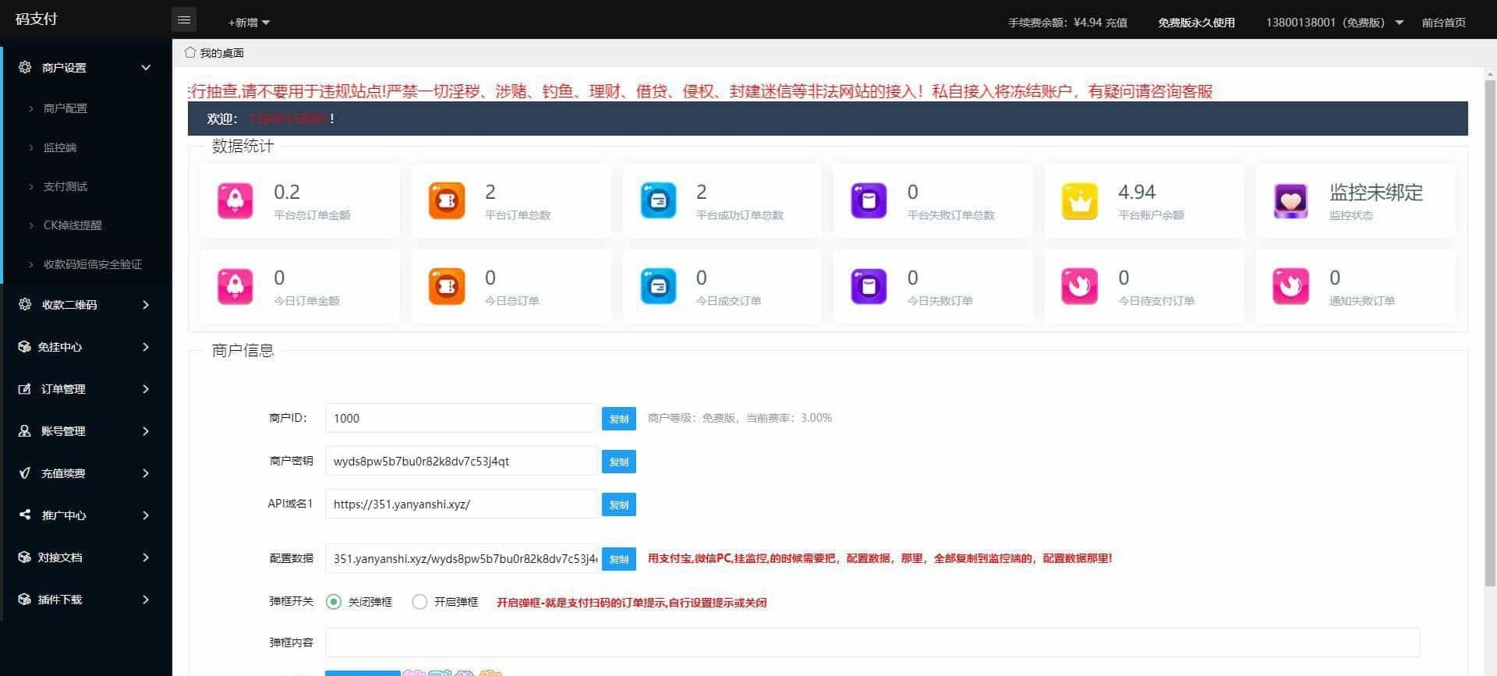Click the pink rocket icon for 今日订单金额
1497x676 pixels.
pos(235,286)
